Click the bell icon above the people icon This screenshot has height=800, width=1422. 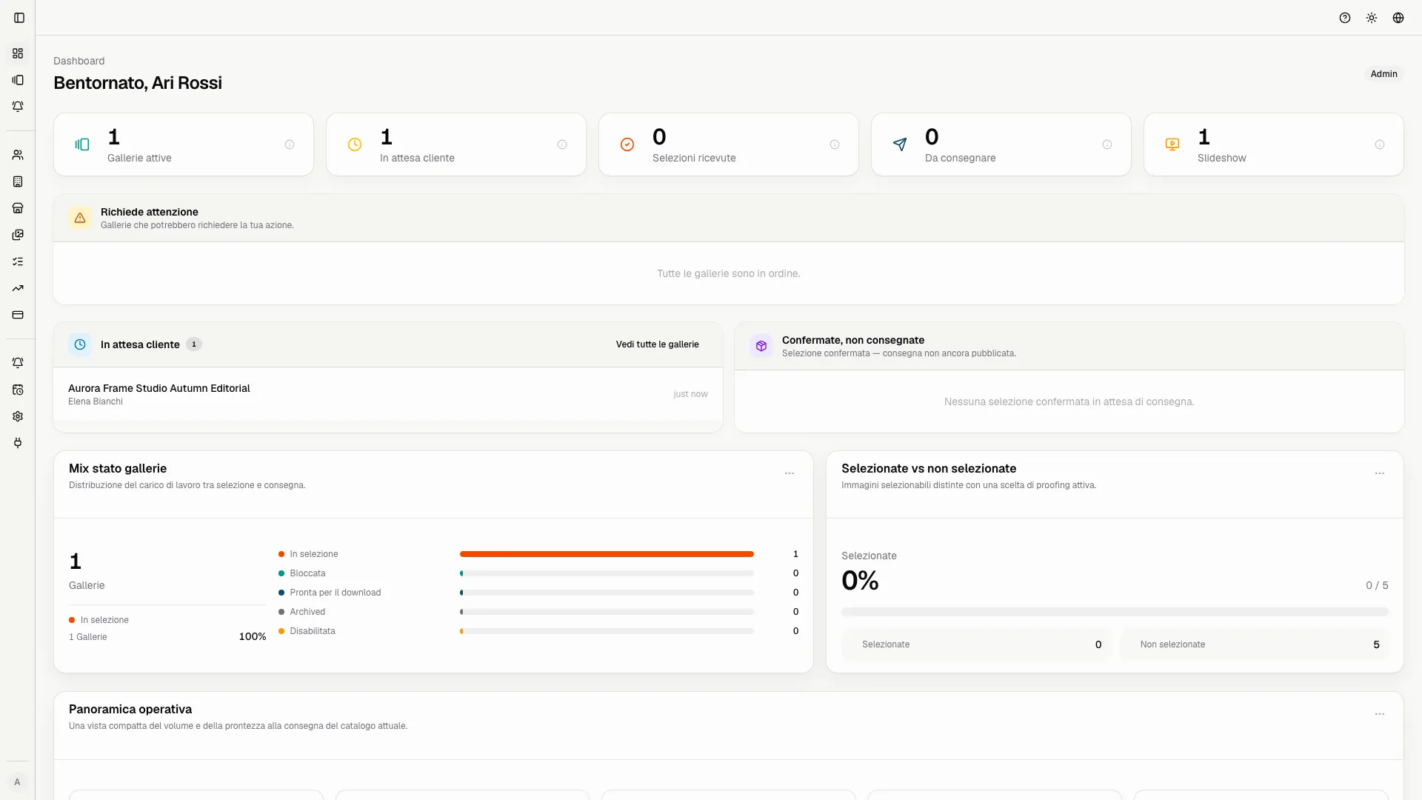18,107
